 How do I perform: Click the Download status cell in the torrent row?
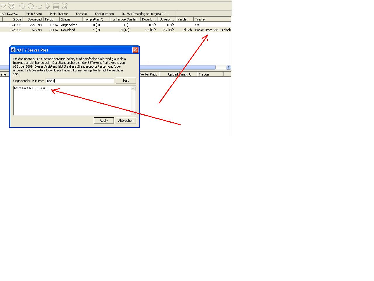[68, 30]
